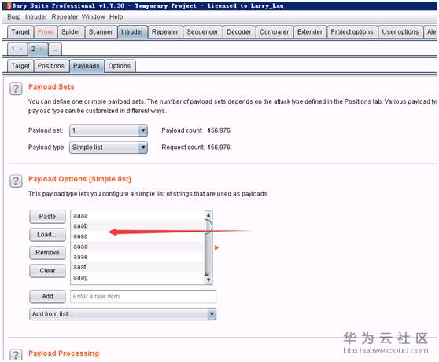This screenshot has height=362, width=439.
Task: Switch to the Scanner tab
Action: click(101, 32)
